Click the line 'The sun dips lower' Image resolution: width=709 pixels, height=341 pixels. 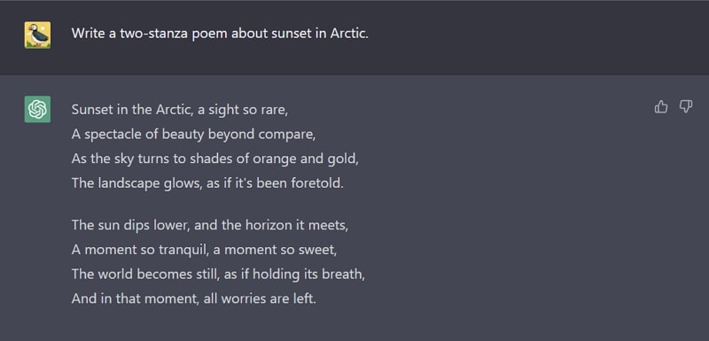point(210,225)
